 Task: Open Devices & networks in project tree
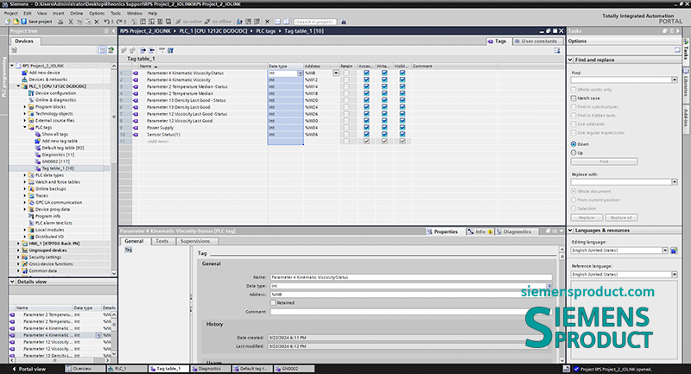point(48,79)
